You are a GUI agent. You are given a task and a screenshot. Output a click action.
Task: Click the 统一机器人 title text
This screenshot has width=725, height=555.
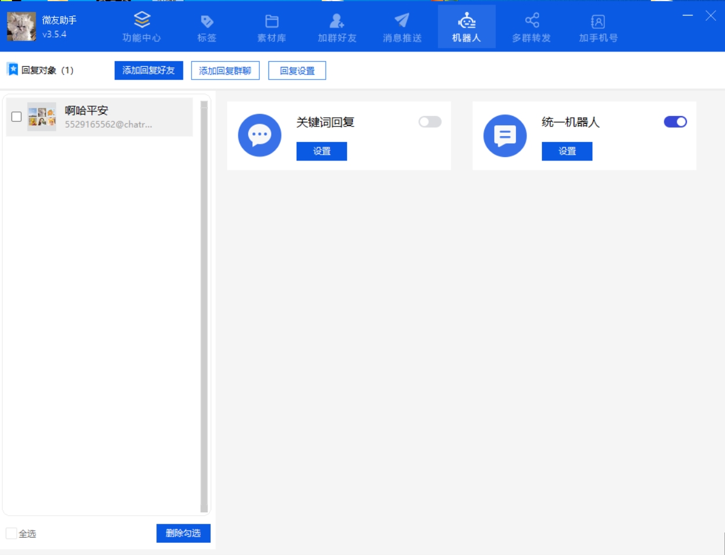(x=571, y=122)
